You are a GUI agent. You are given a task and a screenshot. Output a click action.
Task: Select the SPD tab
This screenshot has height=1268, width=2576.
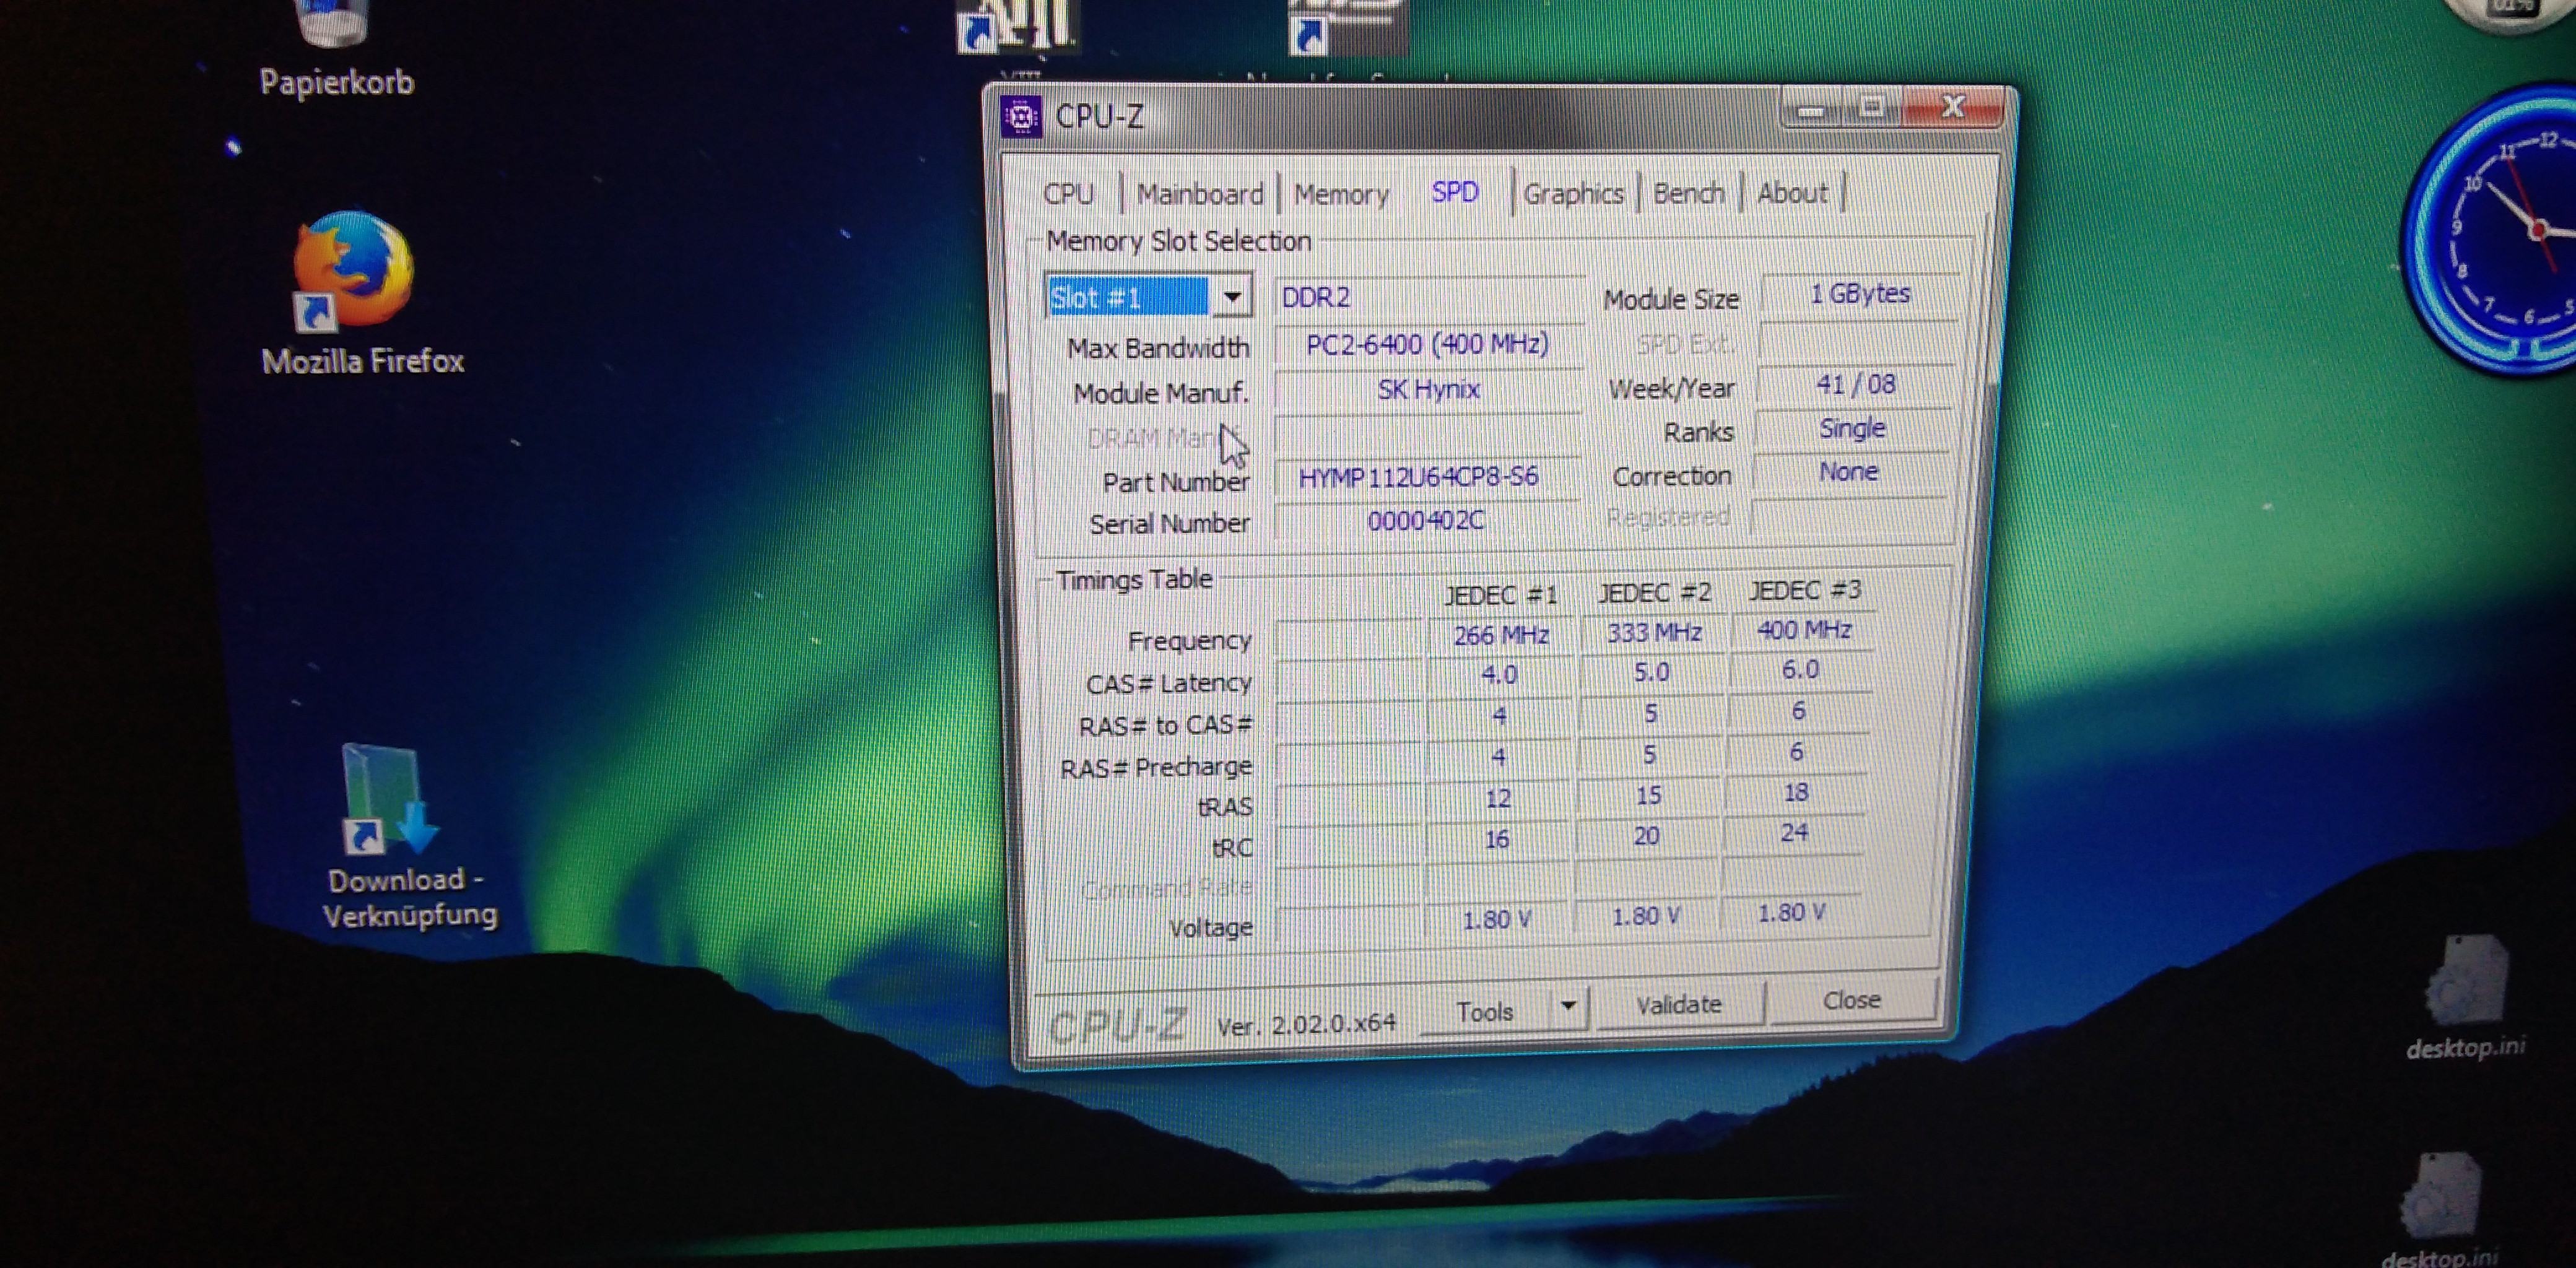[x=1455, y=191]
